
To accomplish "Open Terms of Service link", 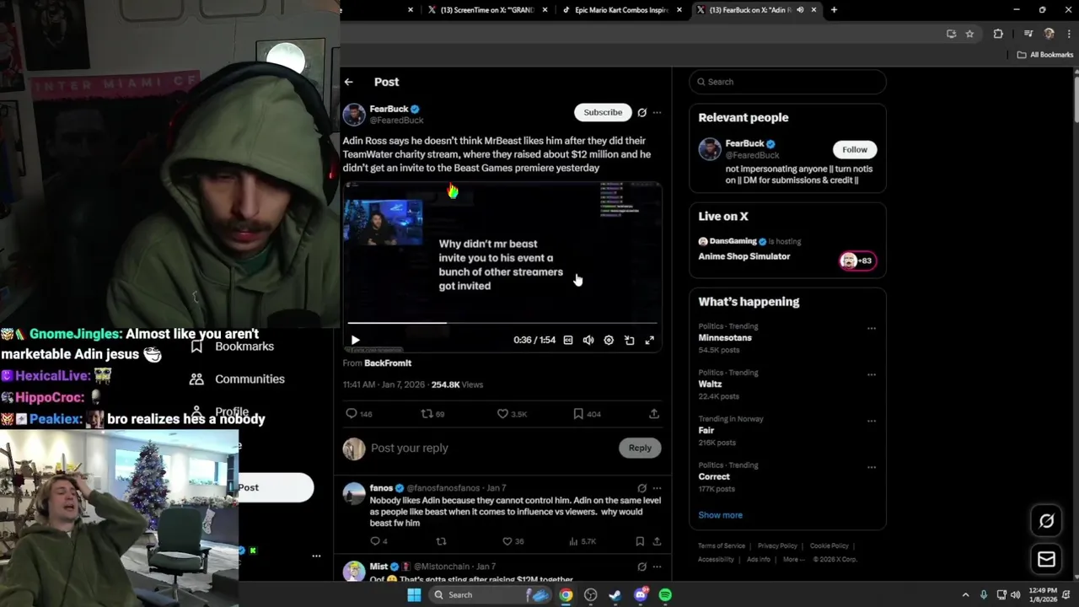I will tap(722, 545).
